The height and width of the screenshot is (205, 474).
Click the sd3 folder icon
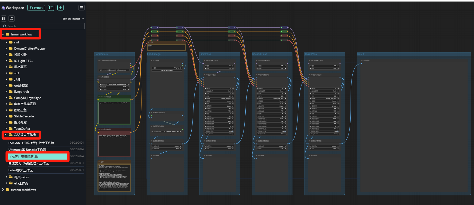(x=11, y=73)
